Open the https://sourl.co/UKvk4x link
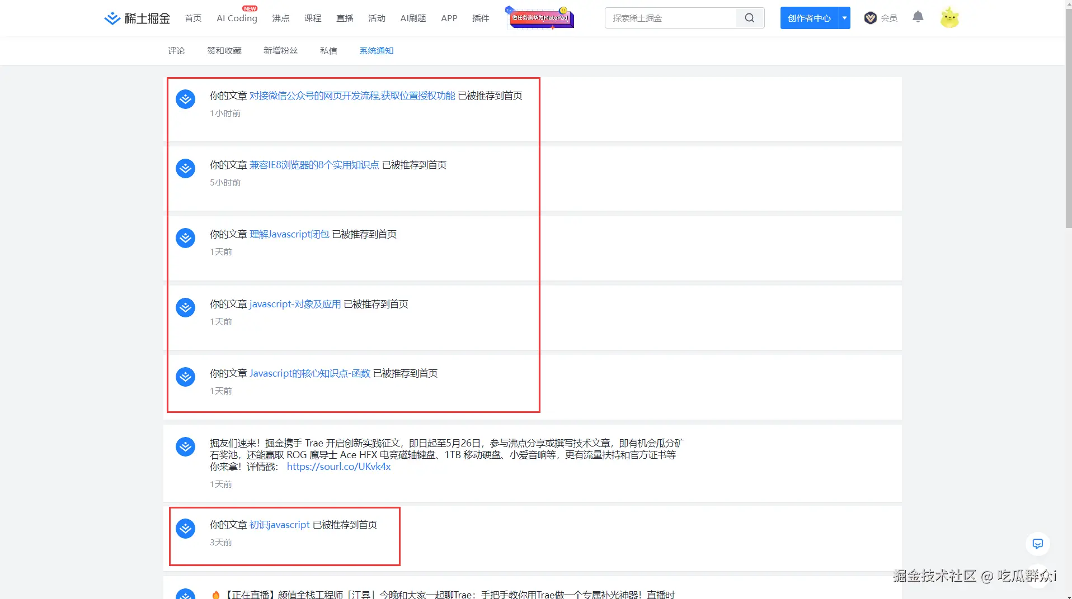This screenshot has height=599, width=1072. click(x=338, y=466)
